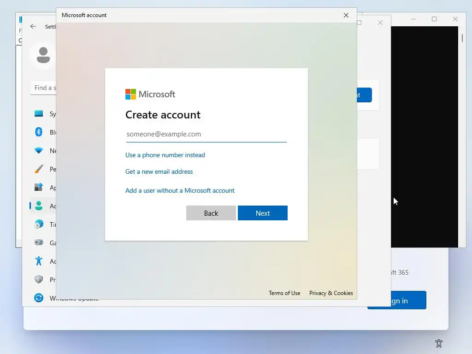Click the blue button behind the dialog
Viewport: 472px width, 354px height.
click(x=364, y=95)
